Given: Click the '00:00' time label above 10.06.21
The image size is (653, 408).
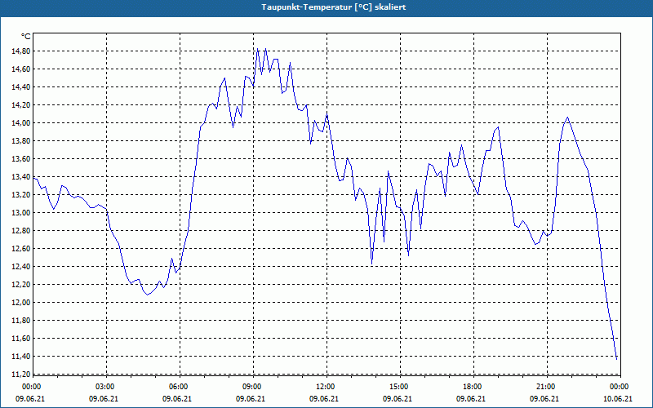Looking at the screenshot, I should click(620, 386).
